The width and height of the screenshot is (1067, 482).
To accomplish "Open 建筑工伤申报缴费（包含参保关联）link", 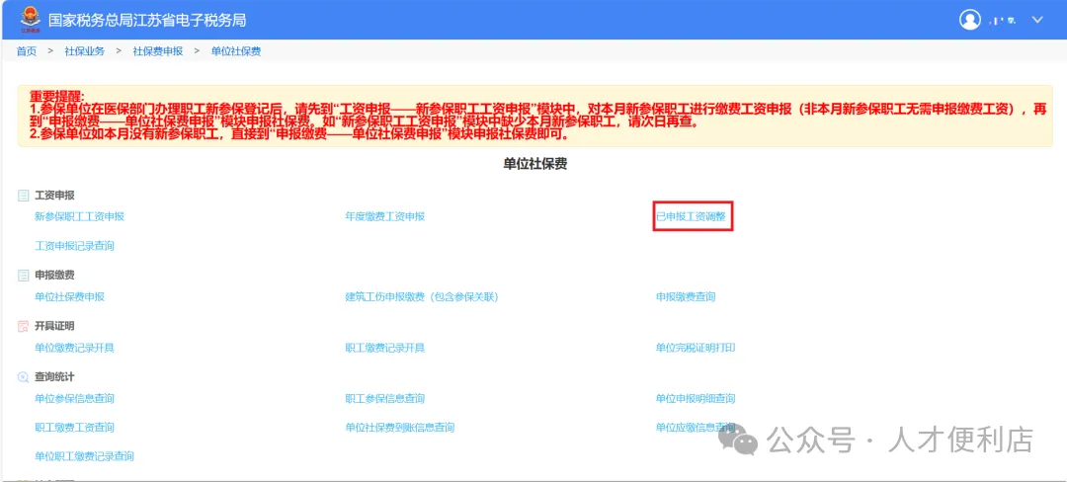I will (x=423, y=297).
